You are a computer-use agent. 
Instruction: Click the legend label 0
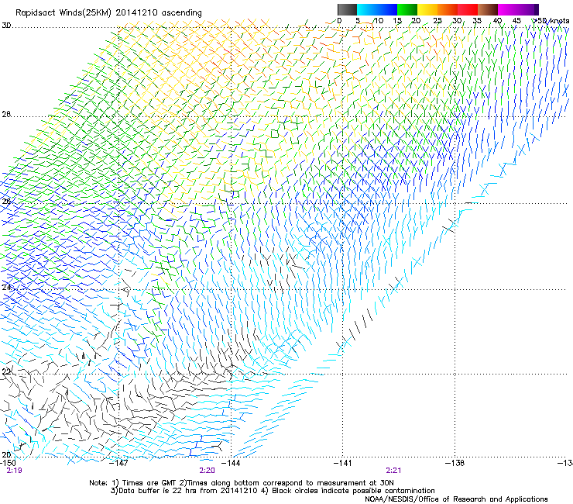339,21
